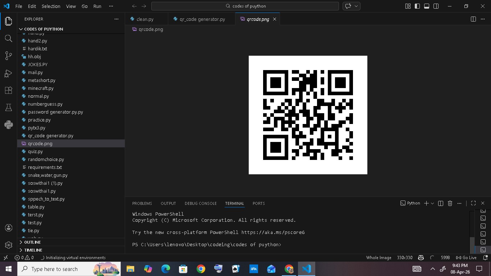Go forward with the right arrow
Image resolution: width=491 pixels, height=276 pixels.
click(x=144, y=6)
